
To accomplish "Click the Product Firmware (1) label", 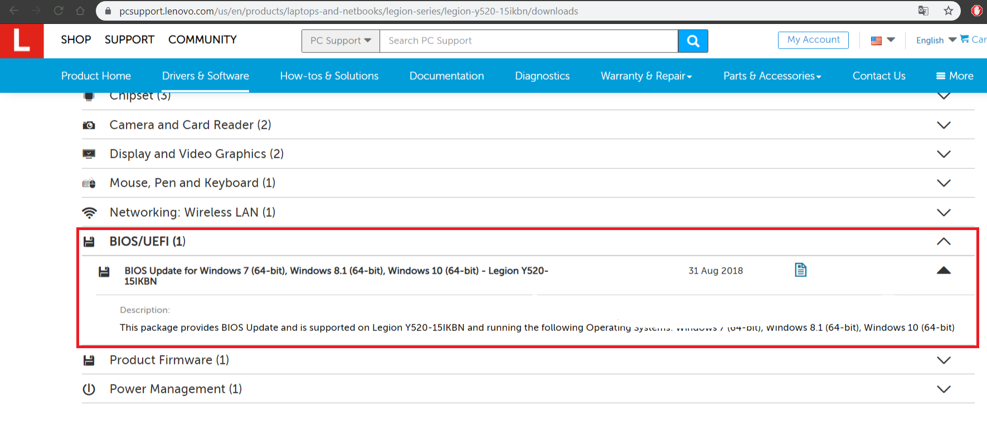I will 169,360.
